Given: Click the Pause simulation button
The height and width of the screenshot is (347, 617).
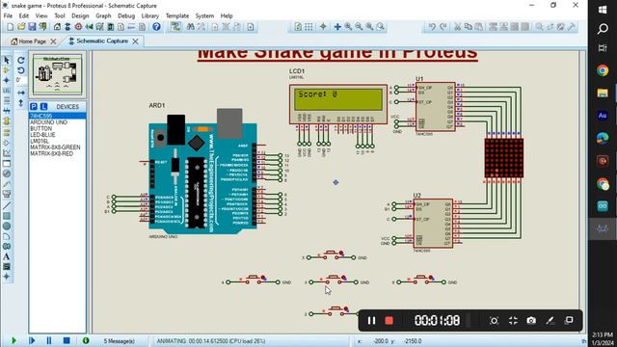Looking at the screenshot, I should click(x=49, y=340).
